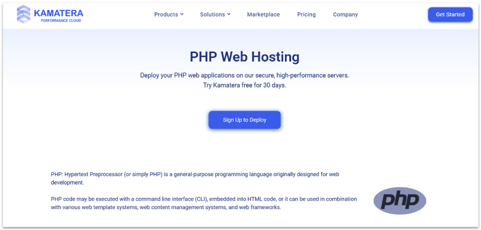The image size is (481, 230).
Task: Go to the Marketplace page
Action: coord(263,14)
